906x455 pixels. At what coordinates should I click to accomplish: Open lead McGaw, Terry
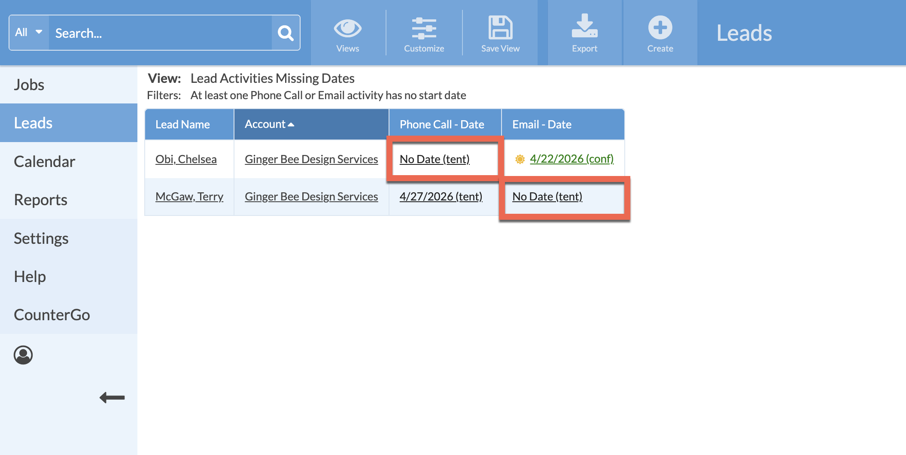tap(189, 196)
